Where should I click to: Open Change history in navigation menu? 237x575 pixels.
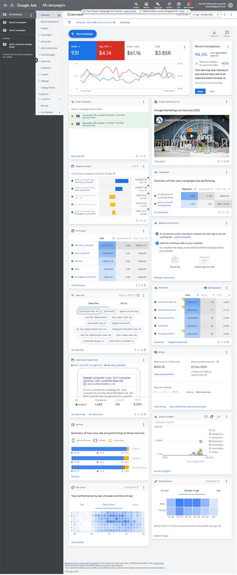(x=48, y=88)
